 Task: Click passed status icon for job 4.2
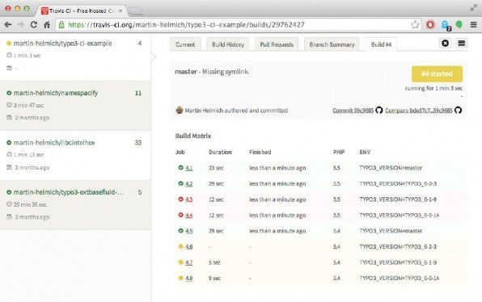pyautogui.click(x=181, y=183)
